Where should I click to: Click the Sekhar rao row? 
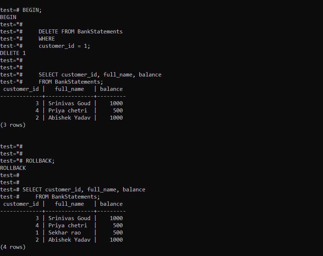click(65, 233)
